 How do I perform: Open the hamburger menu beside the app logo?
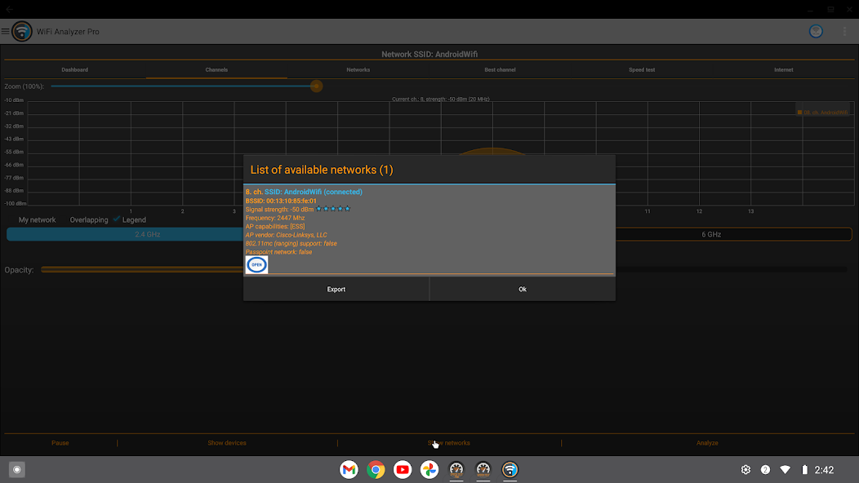click(6, 32)
